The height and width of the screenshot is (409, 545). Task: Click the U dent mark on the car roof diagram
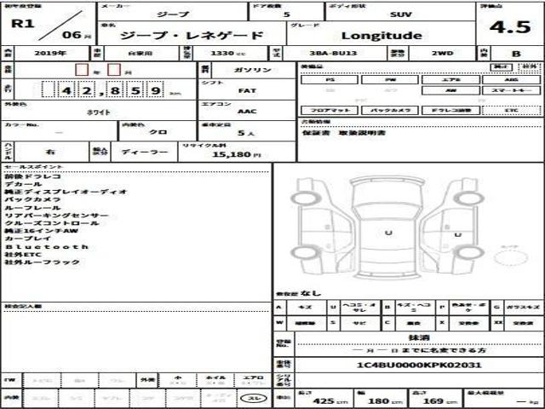click(388, 233)
